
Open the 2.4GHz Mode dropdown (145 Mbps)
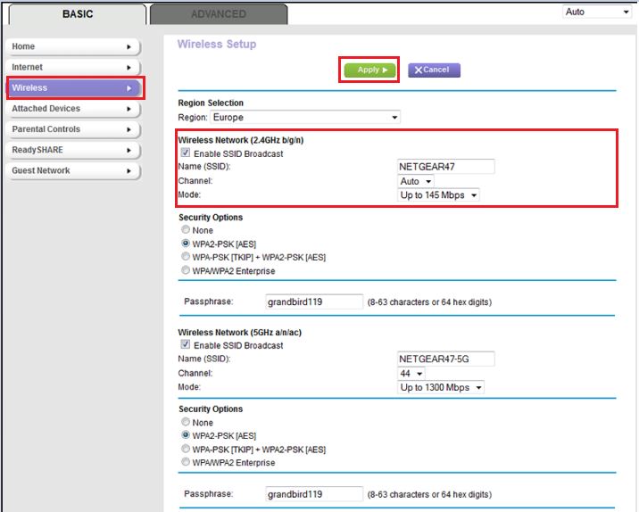pos(438,195)
